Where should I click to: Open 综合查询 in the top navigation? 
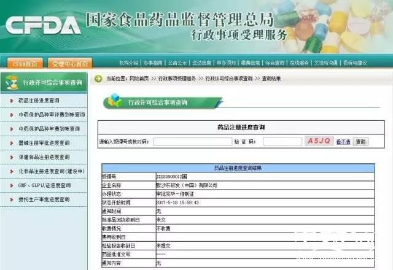click(274, 63)
